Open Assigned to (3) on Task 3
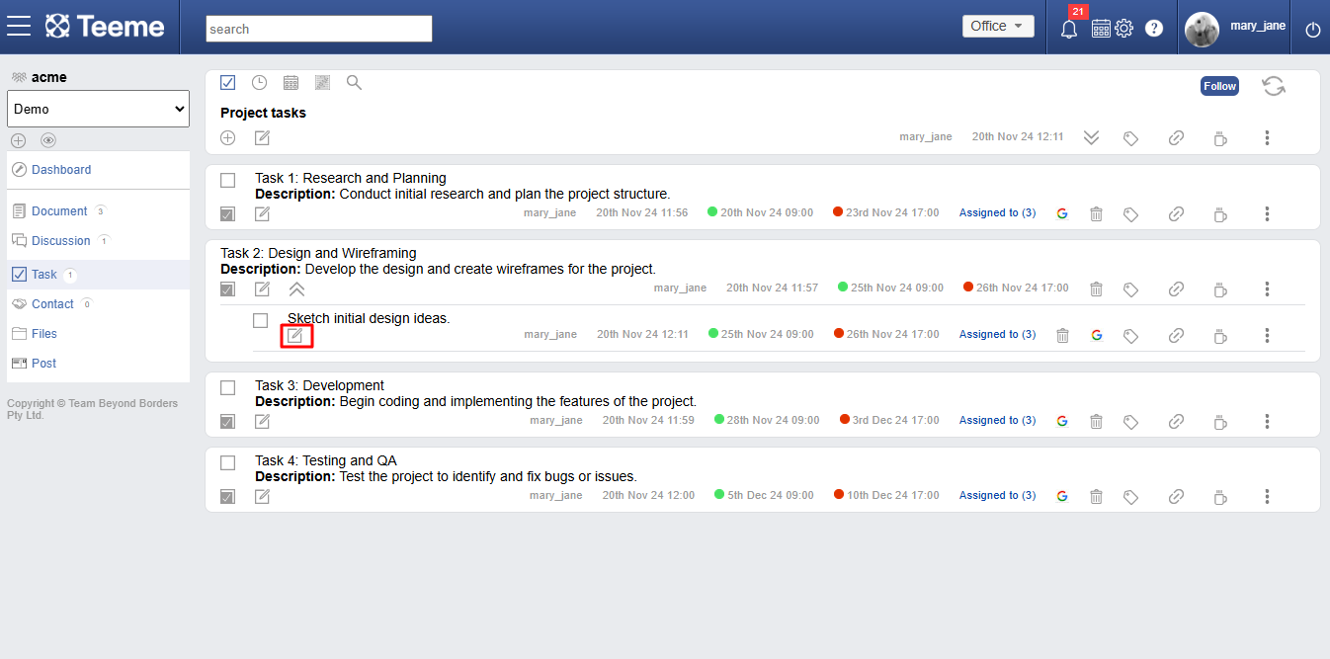Screen dimensions: 1330x659 point(997,421)
